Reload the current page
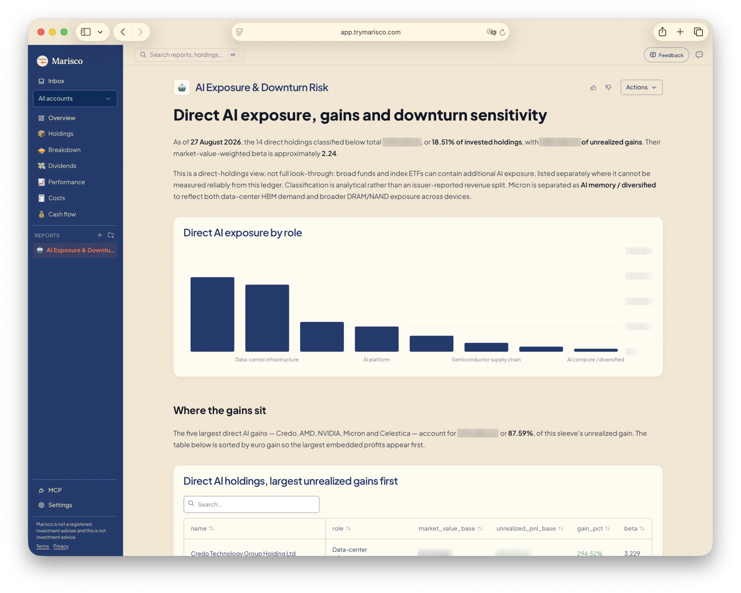The width and height of the screenshot is (741, 593). pyautogui.click(x=502, y=32)
